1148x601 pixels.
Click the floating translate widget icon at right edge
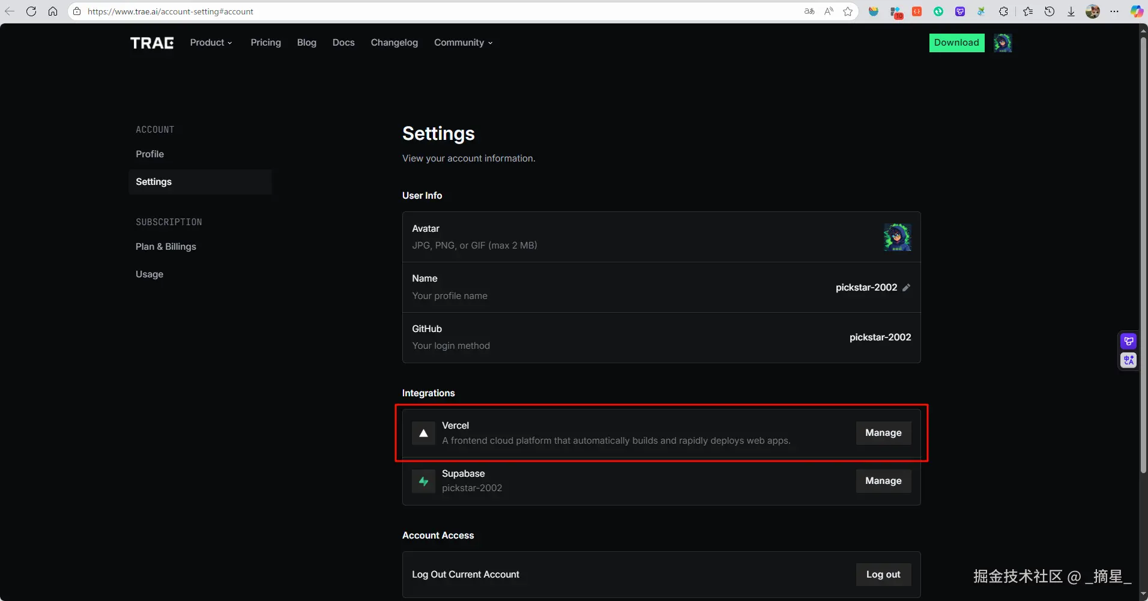coord(1129,360)
